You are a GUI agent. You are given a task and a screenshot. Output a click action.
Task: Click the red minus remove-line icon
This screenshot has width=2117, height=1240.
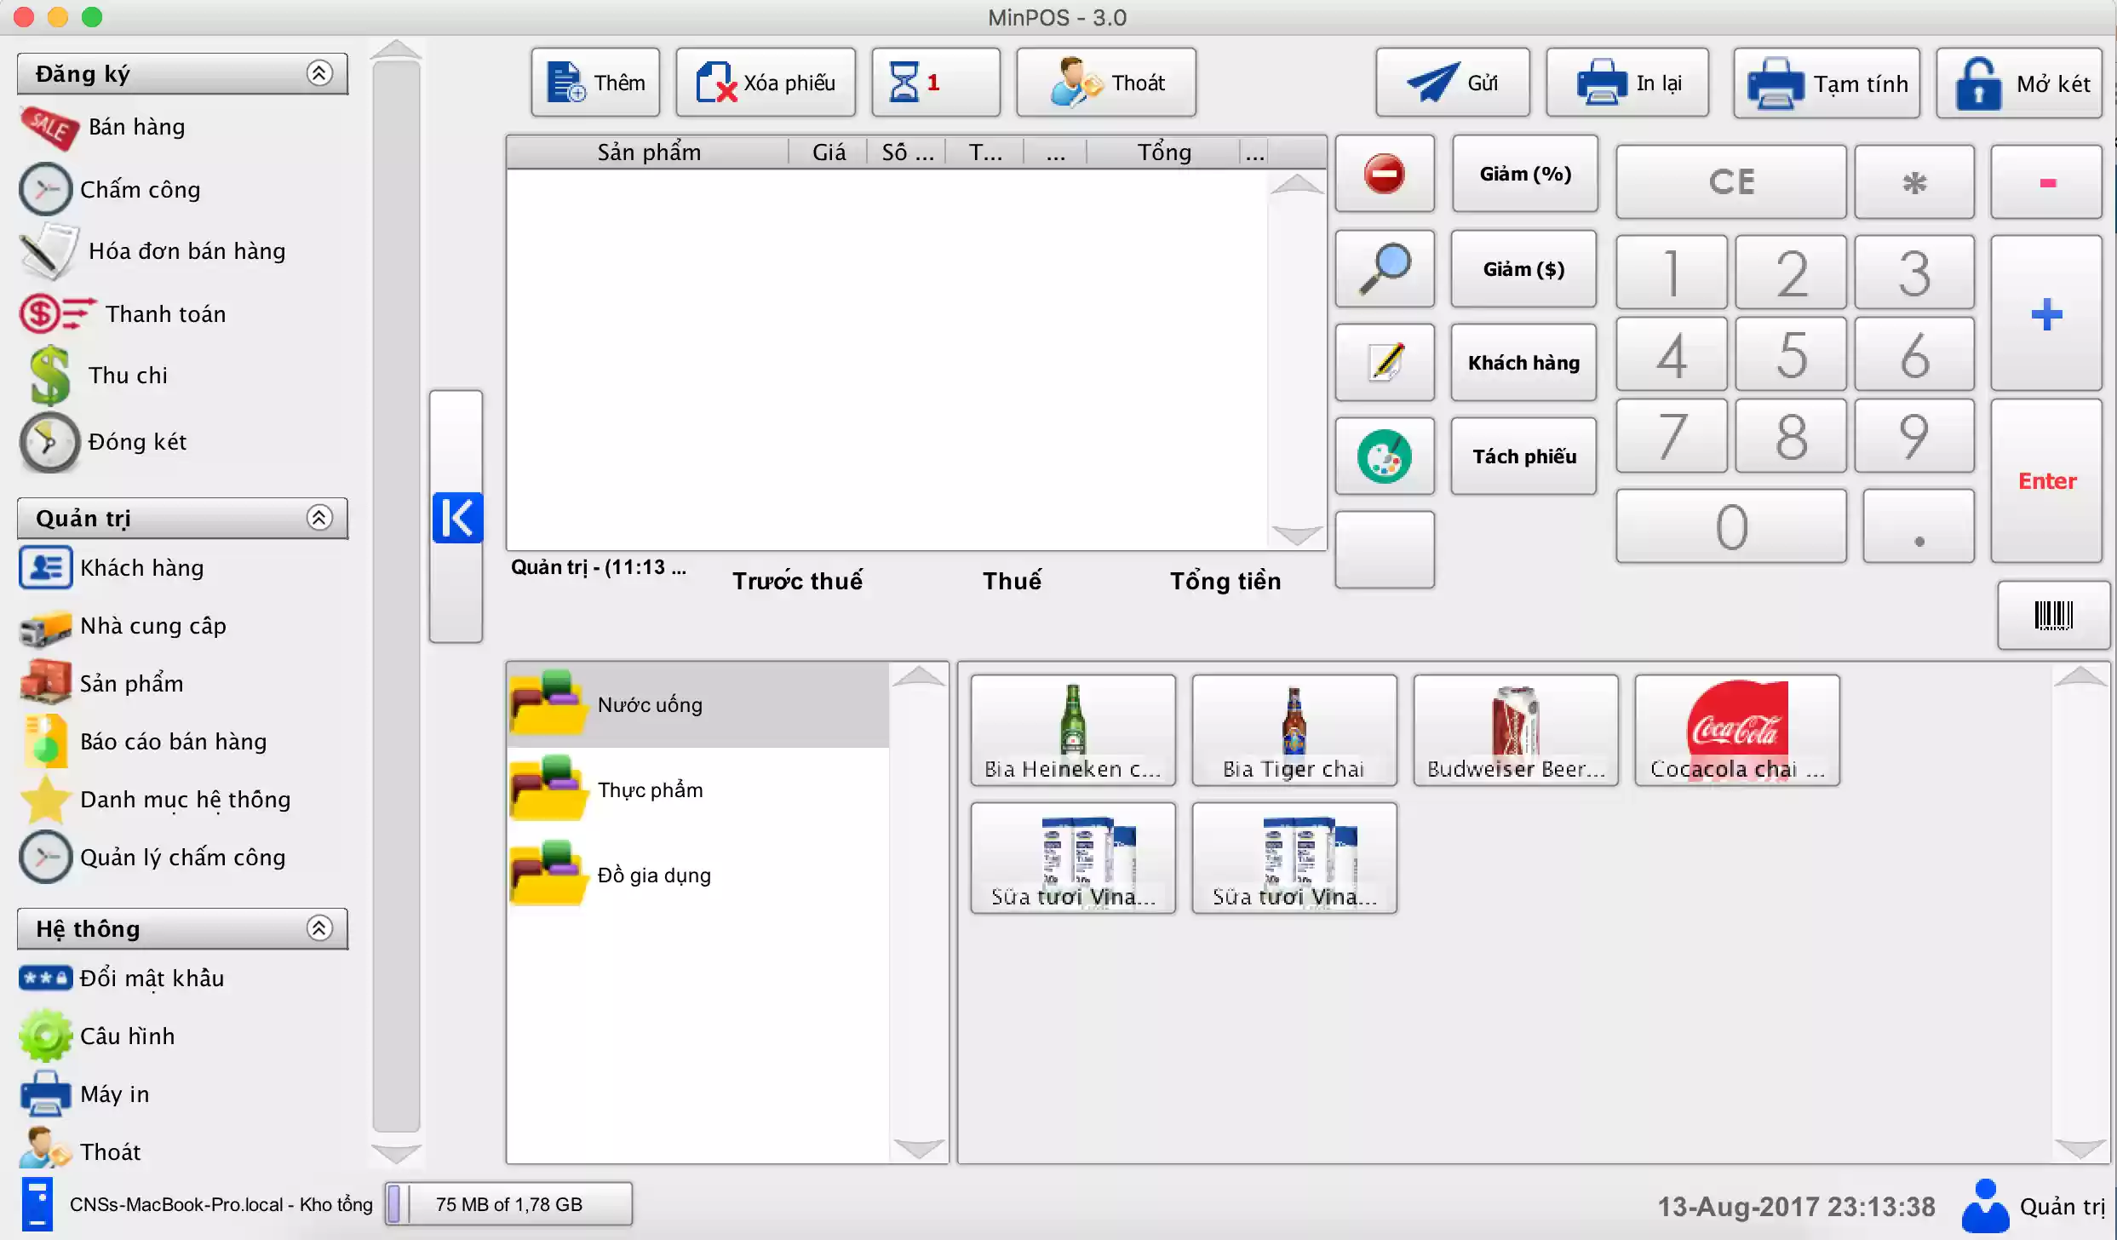1384,174
